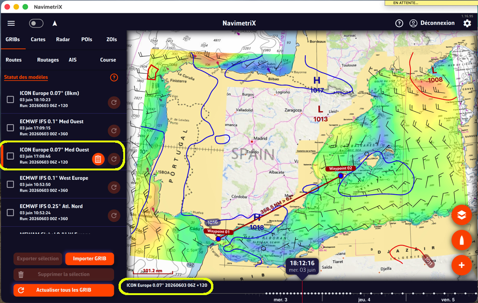
Task: Click the 101.2 nm scale bar
Action: [x=153, y=271]
